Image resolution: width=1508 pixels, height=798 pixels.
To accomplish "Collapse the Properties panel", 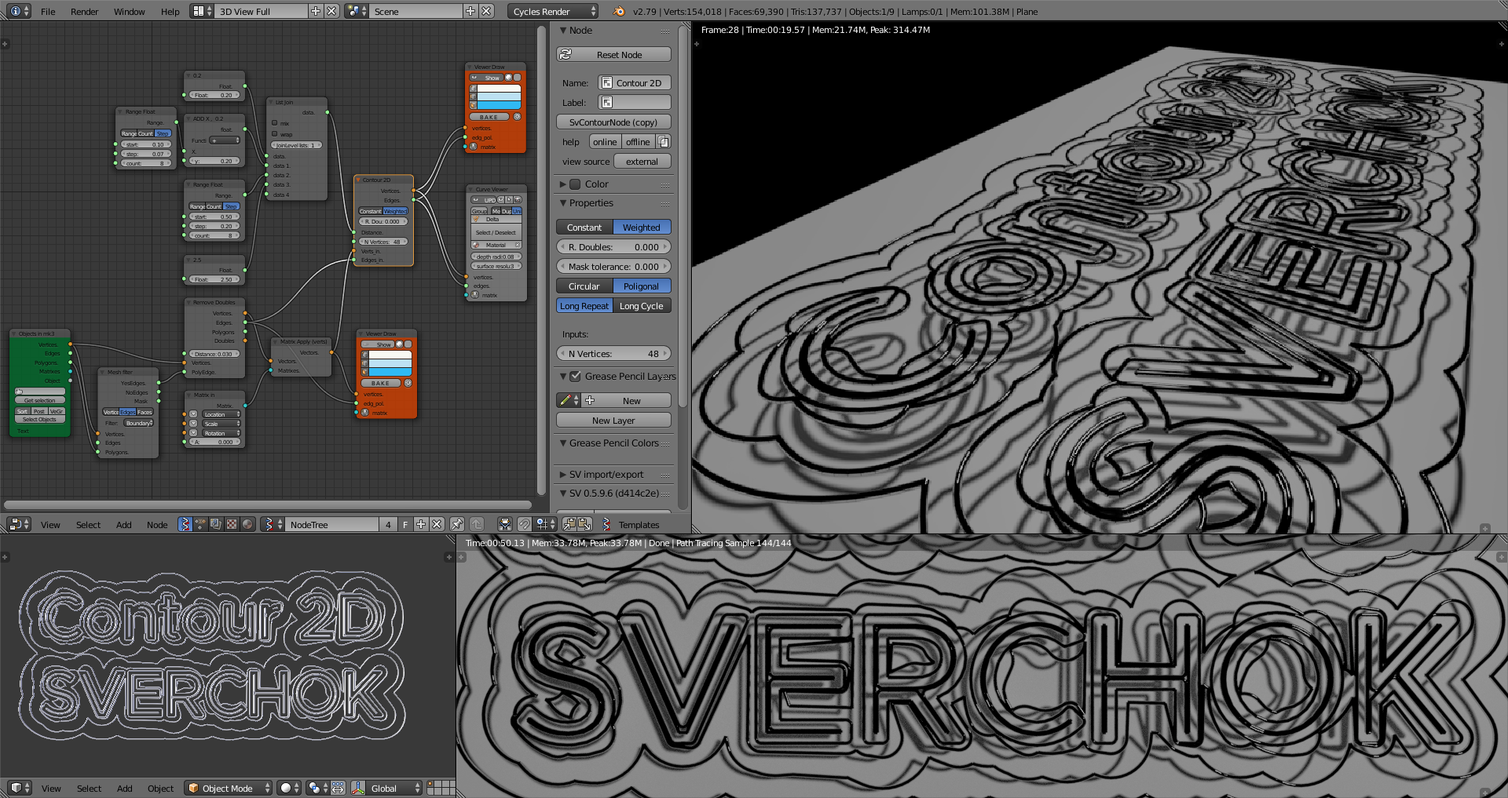I will (x=563, y=202).
